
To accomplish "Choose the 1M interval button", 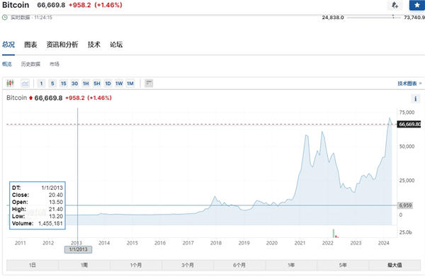I will (130, 84).
